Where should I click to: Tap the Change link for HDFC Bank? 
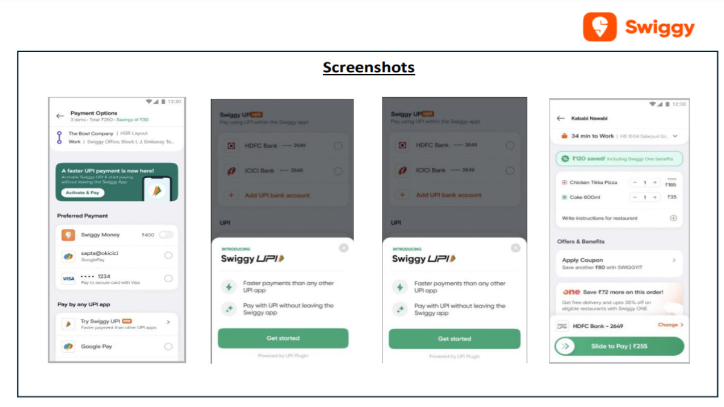668,325
